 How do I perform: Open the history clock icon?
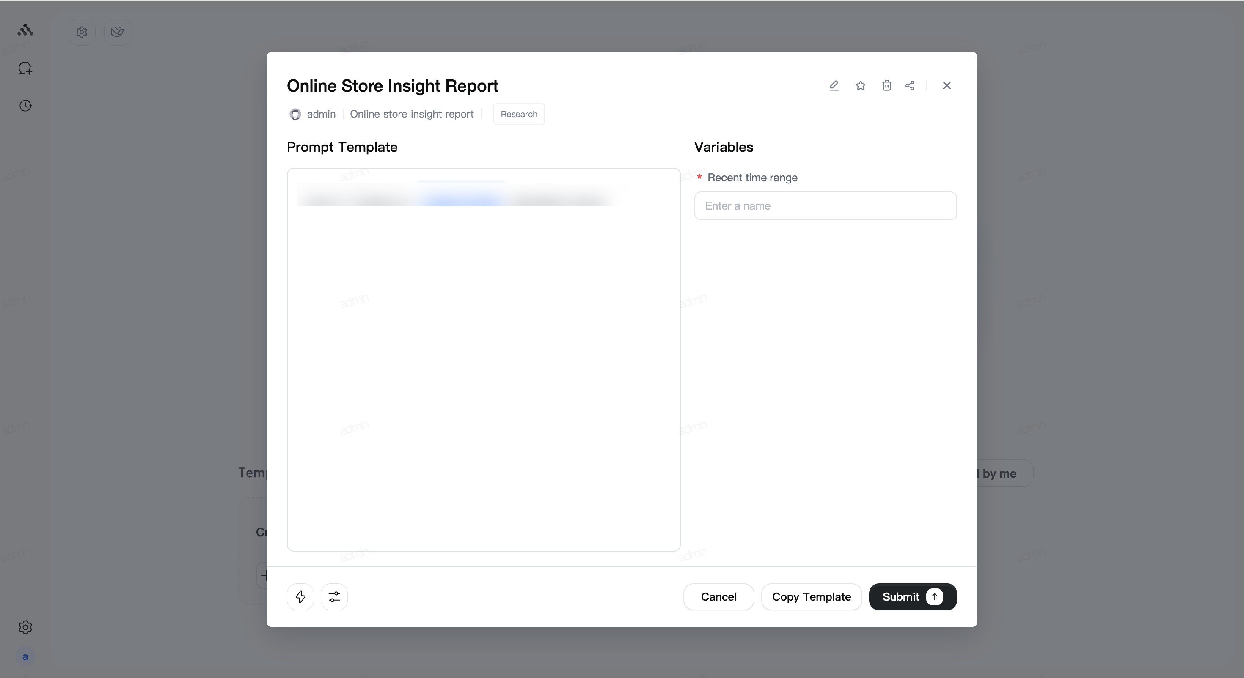tap(25, 106)
